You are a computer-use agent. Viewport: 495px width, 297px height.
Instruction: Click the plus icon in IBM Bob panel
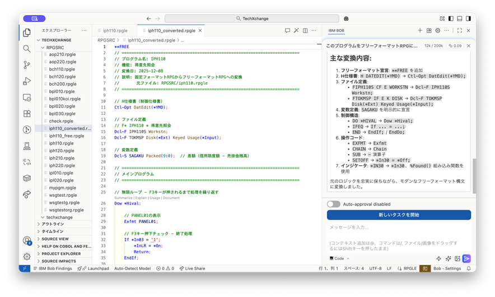(x=420, y=31)
